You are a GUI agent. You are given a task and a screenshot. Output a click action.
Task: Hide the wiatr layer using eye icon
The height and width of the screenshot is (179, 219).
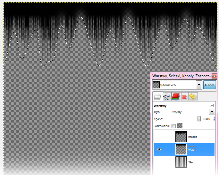pos(160,149)
